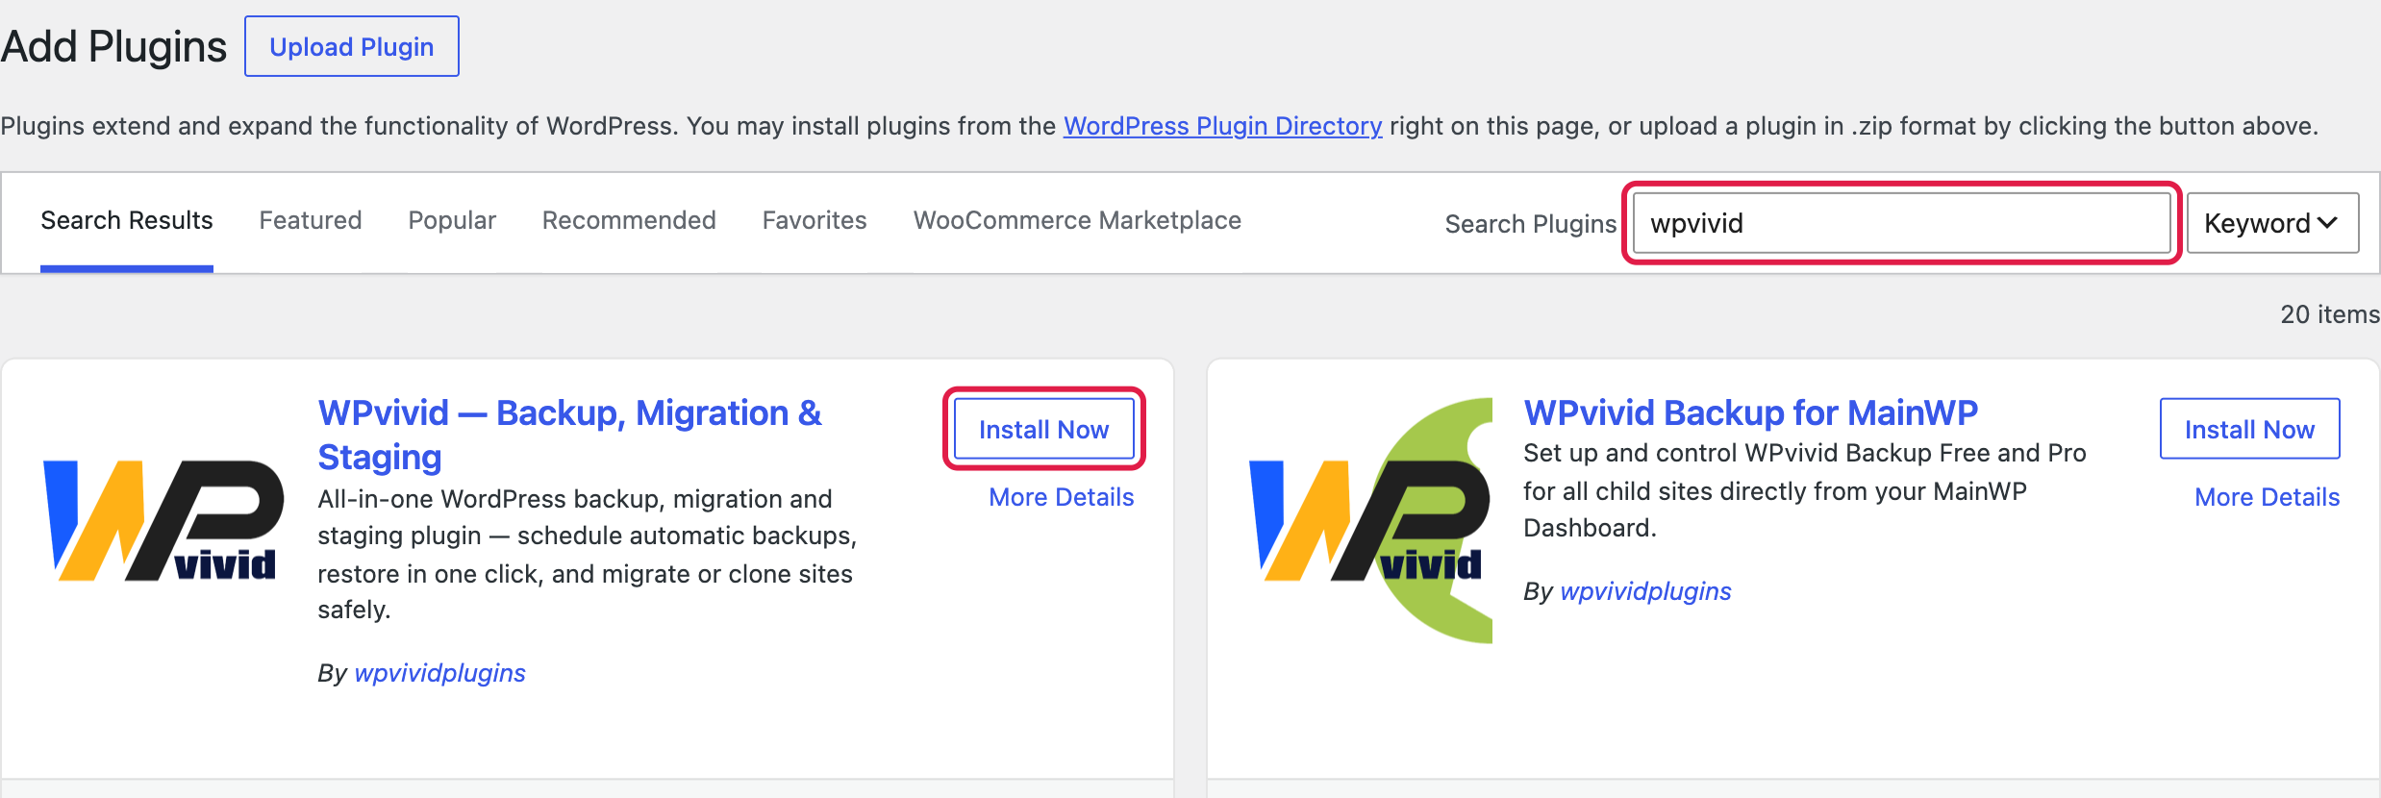This screenshot has width=2381, height=798.
Task: Open the WooCommerce Marketplace tab
Action: pos(1077,220)
